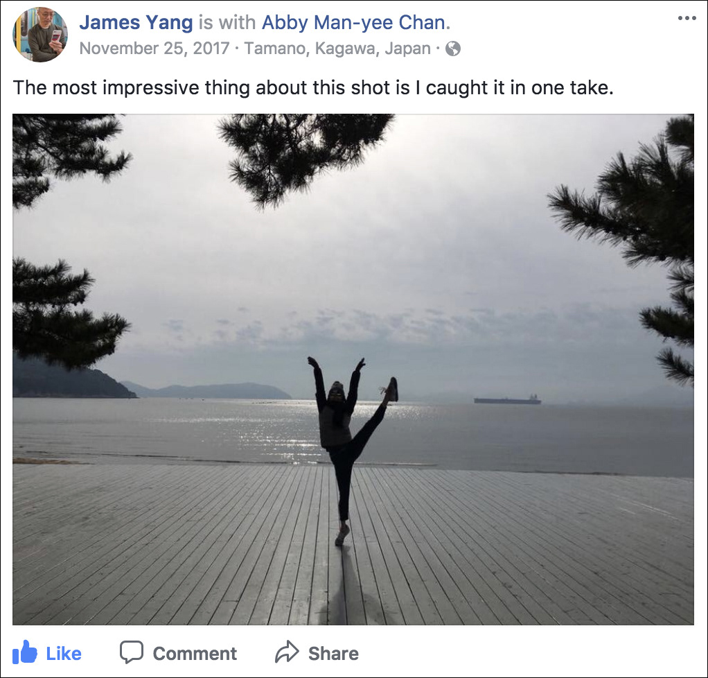Click the globe public privacy icon
This screenshot has width=708, height=678.
[453, 49]
